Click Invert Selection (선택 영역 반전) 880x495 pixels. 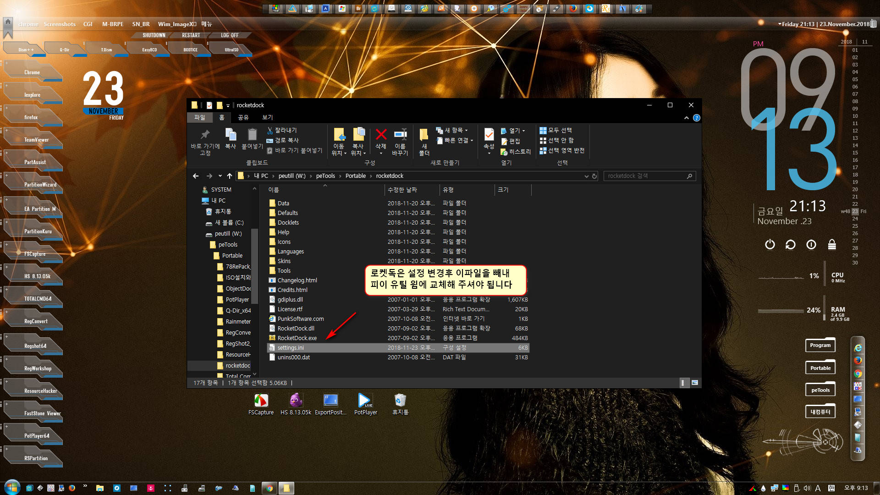(562, 150)
